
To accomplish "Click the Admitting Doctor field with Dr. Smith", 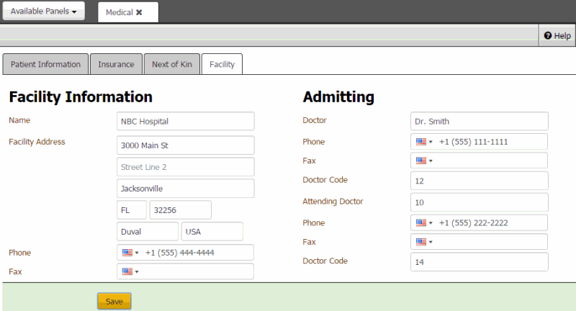I will [x=479, y=122].
